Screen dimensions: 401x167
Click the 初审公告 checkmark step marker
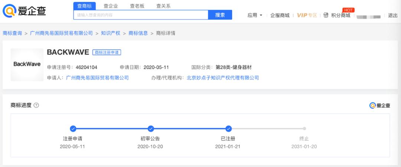point(151,128)
